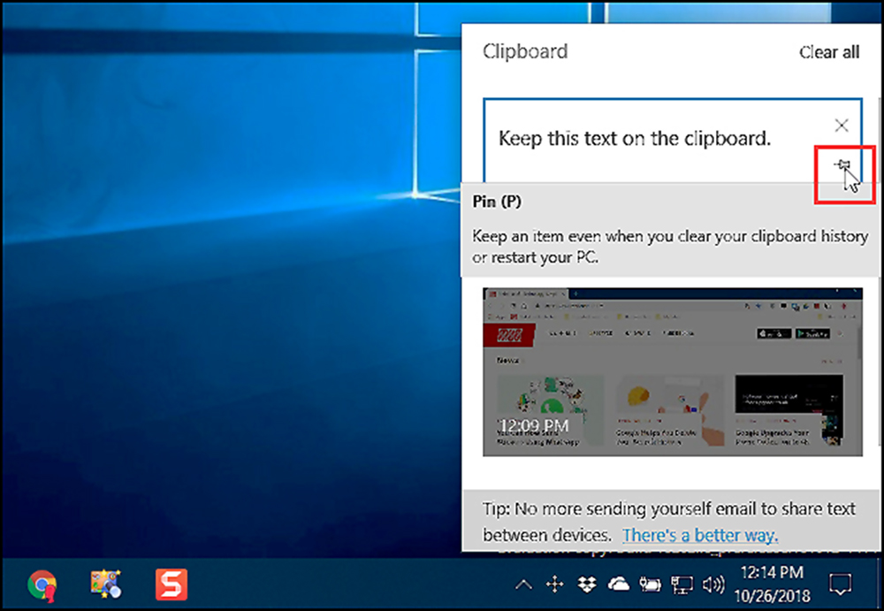Open "There's a better way" link
The width and height of the screenshot is (884, 611).
pyautogui.click(x=699, y=535)
